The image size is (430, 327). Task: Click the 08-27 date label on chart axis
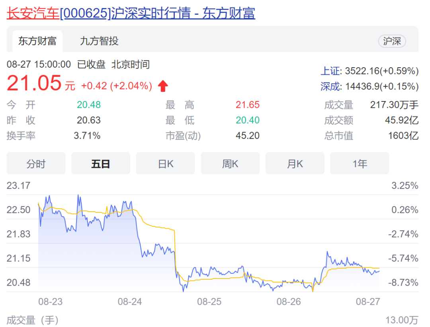point(368,302)
